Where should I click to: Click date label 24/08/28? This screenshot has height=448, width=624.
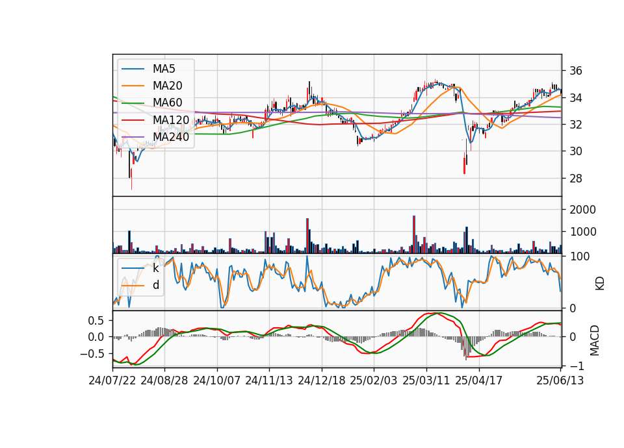click(x=164, y=380)
